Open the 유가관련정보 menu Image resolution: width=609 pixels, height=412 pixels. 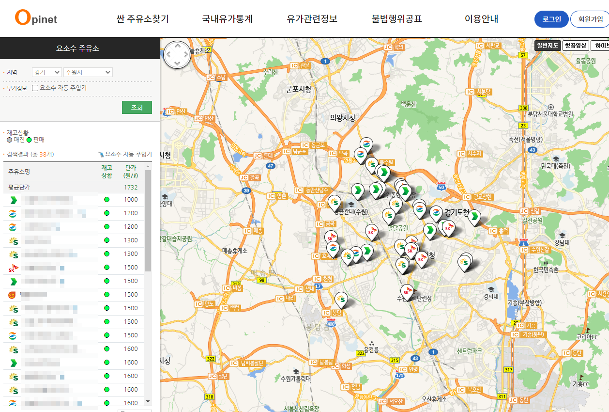[x=312, y=19]
